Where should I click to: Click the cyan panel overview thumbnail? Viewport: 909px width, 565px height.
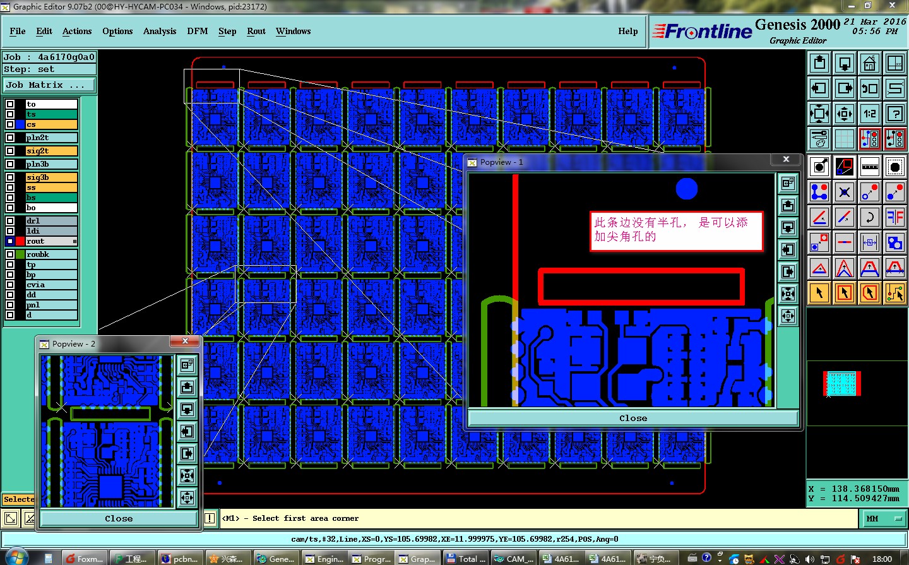(842, 383)
